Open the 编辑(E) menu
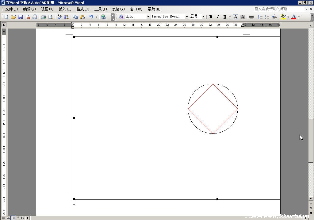314x220 pixels. coord(29,9)
